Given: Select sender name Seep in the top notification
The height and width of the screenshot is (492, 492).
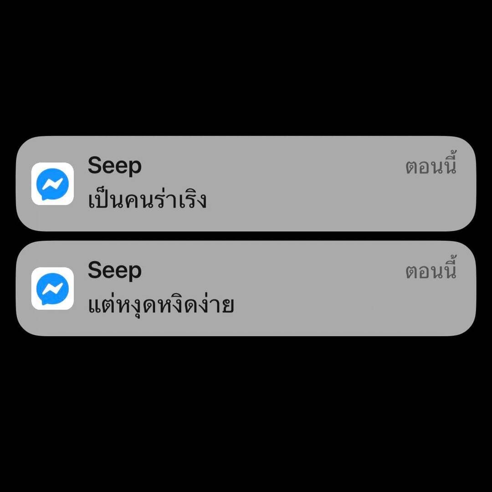Looking at the screenshot, I should point(114,165).
